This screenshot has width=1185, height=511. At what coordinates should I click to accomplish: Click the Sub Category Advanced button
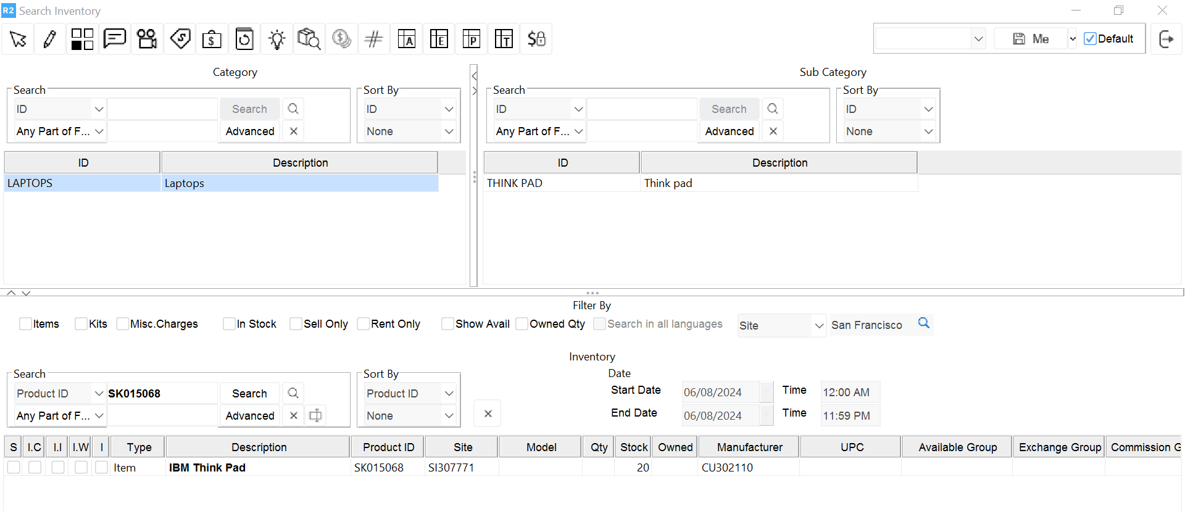pyautogui.click(x=729, y=131)
